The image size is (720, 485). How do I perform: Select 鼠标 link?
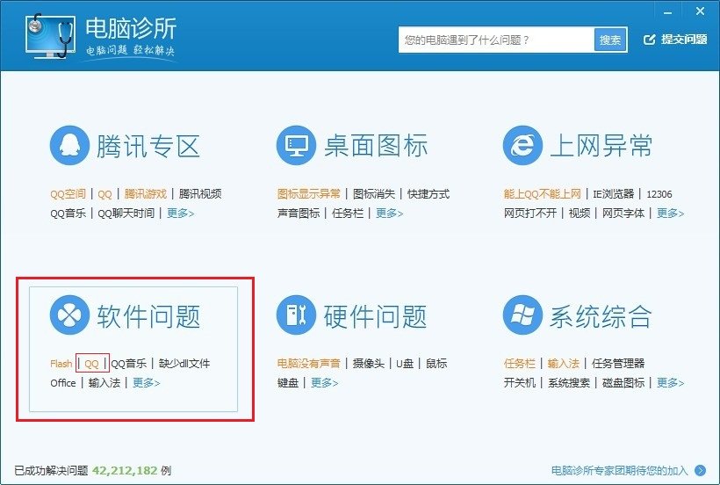(x=436, y=364)
